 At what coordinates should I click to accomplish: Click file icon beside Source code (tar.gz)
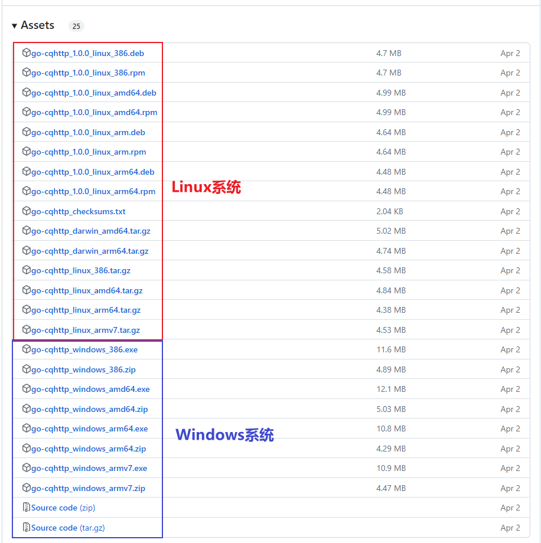tap(27, 527)
